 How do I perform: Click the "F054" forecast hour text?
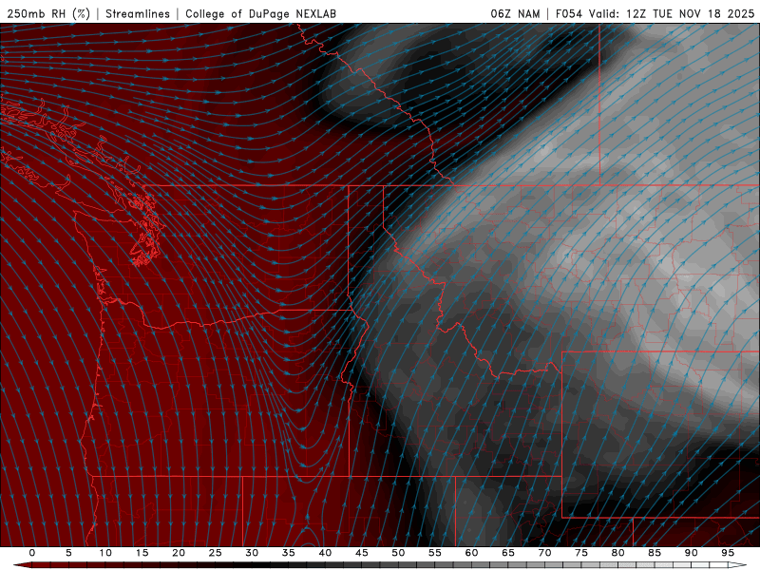[x=568, y=13]
